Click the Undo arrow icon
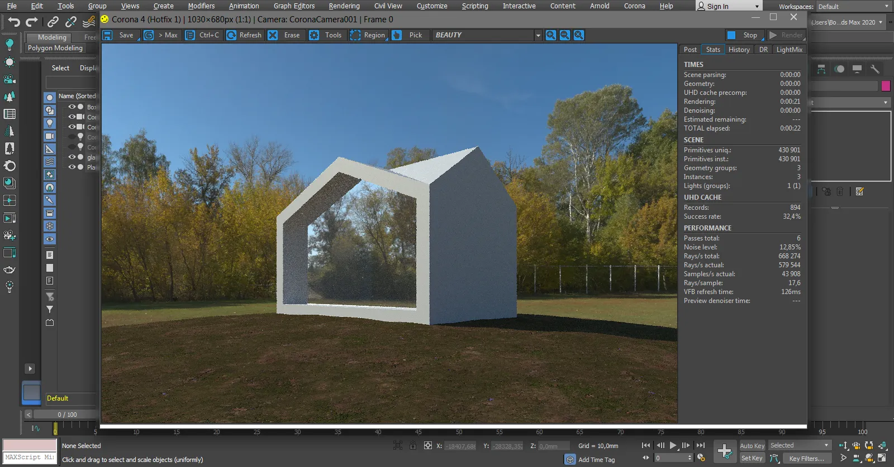This screenshot has width=894, height=467. (x=14, y=22)
